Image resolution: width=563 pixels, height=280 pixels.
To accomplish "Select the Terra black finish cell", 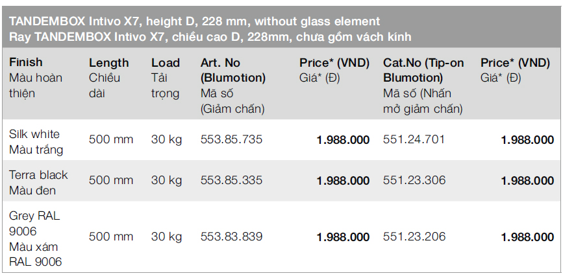I will point(38,182).
